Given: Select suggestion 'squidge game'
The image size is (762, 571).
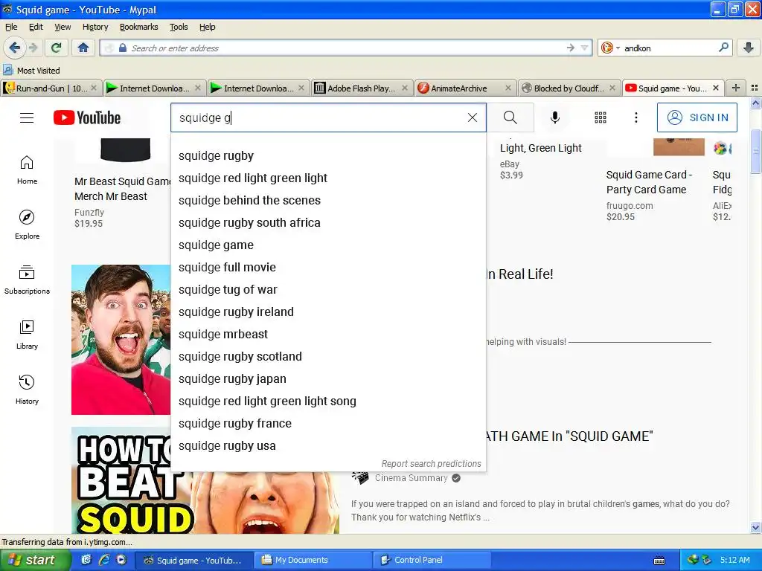Looking at the screenshot, I should pos(328,245).
